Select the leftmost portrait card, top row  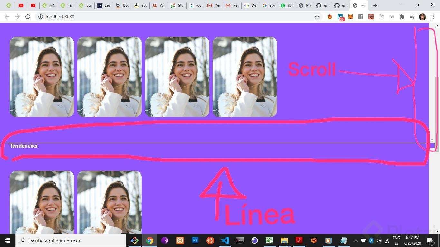pos(42,77)
